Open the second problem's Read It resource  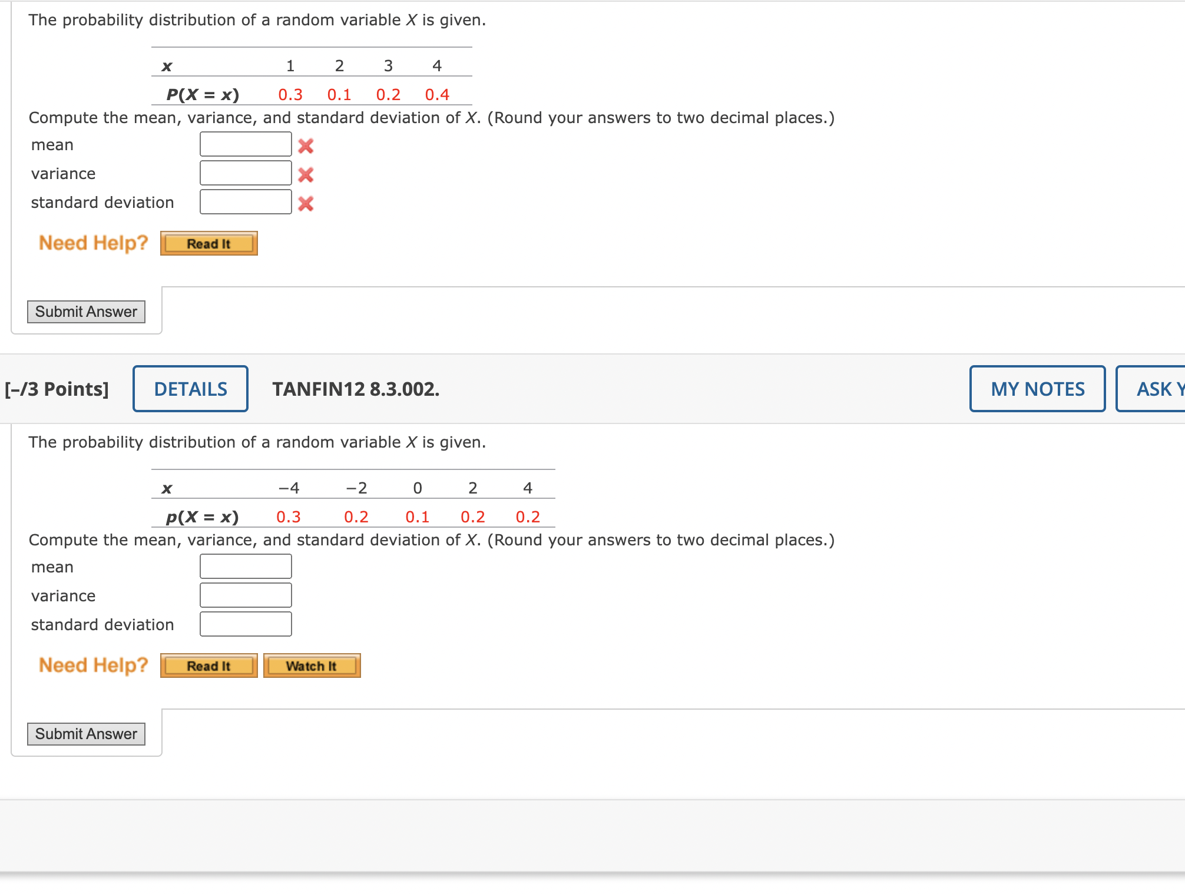click(208, 665)
